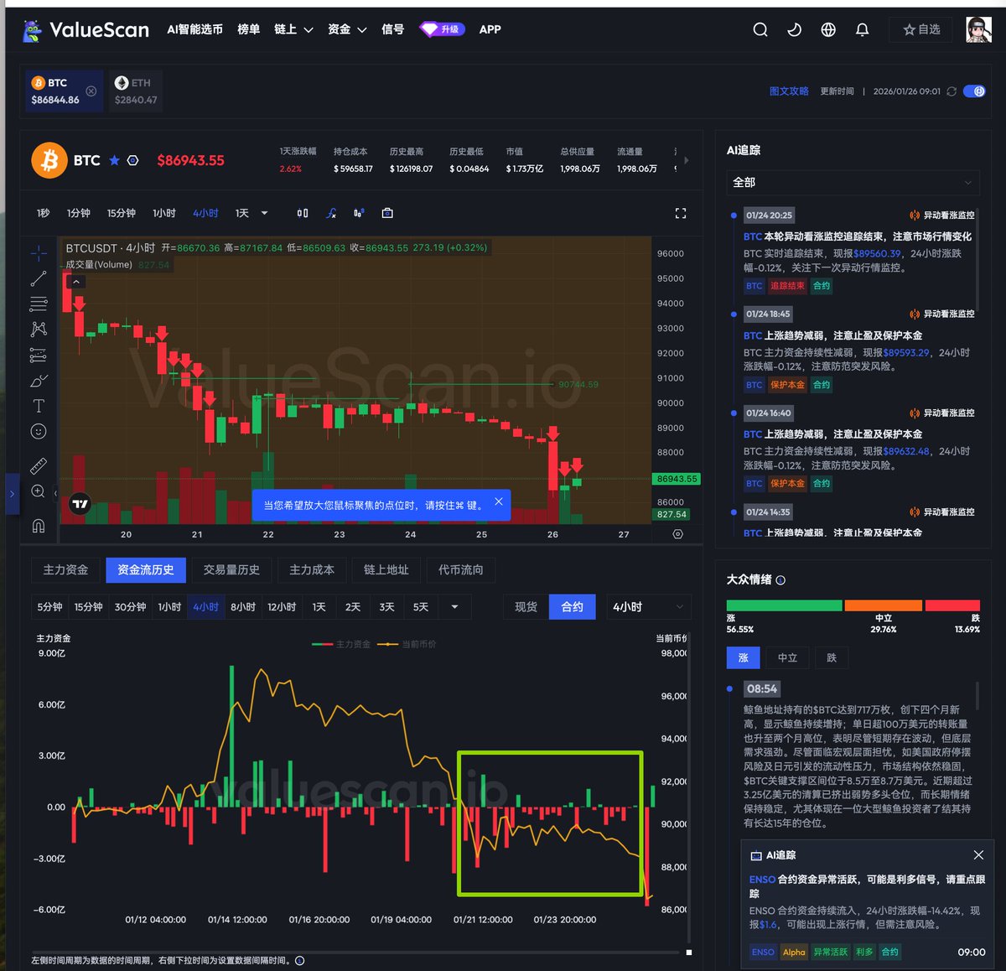Viewport: 1006px width, 971px height.
Task: Select 合约 futures market
Action: (x=572, y=607)
